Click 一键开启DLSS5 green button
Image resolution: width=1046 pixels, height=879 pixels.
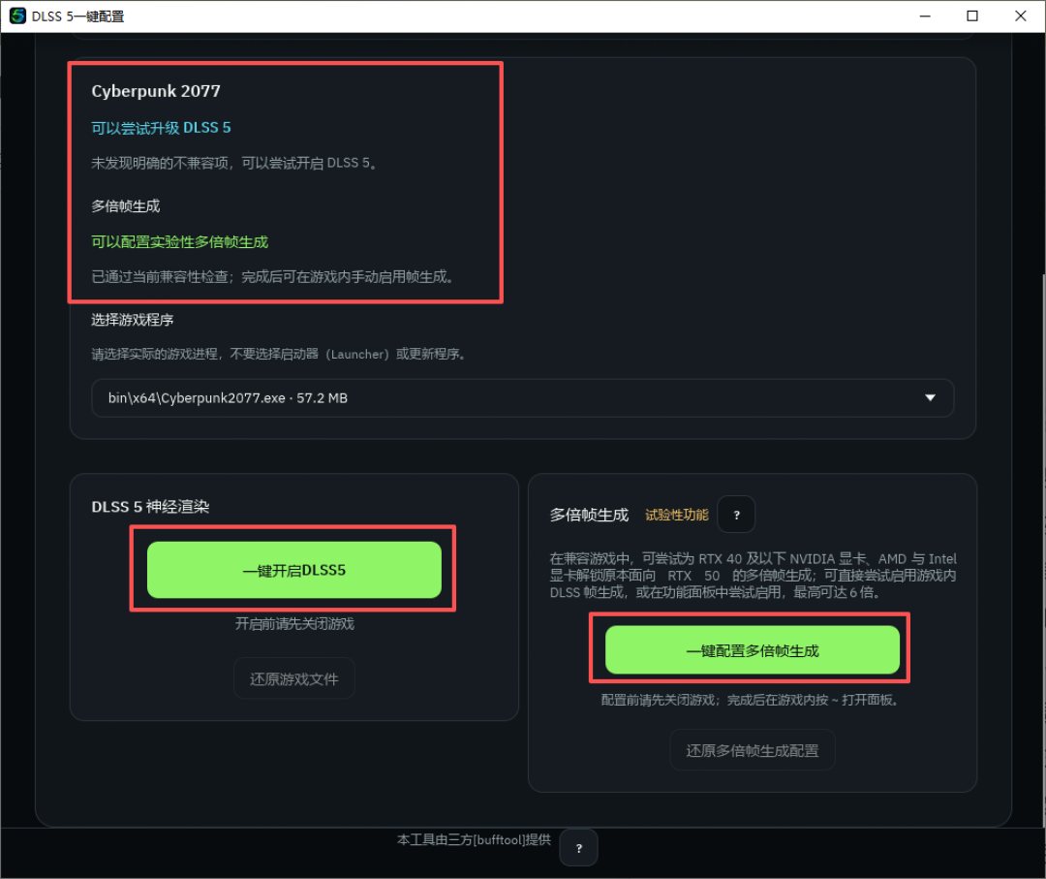(x=294, y=570)
